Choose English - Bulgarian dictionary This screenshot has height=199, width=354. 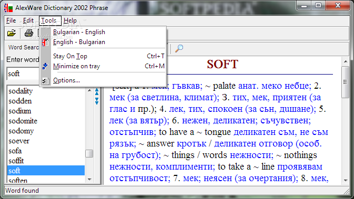click(x=103, y=42)
